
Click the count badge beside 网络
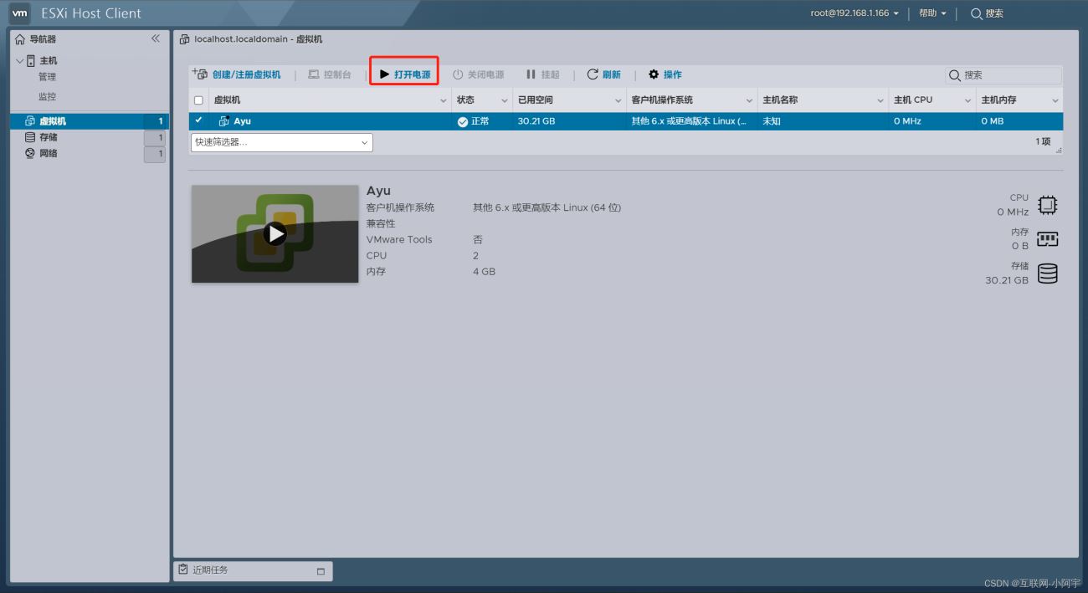click(155, 155)
